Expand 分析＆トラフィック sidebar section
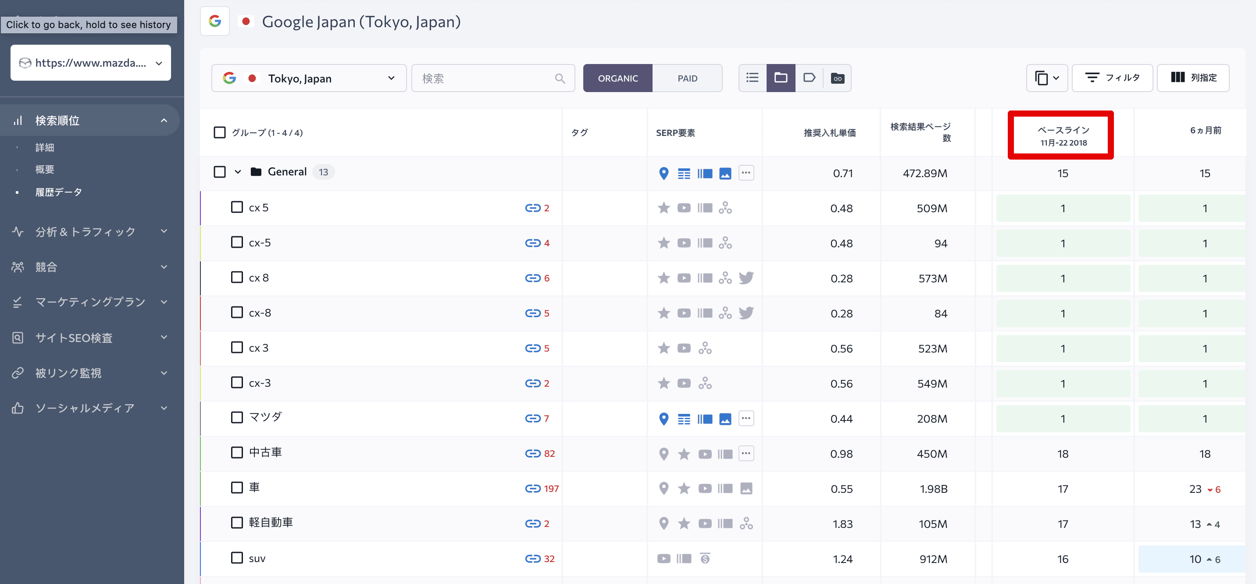Screen dimensions: 1256x584 [x=164, y=231]
